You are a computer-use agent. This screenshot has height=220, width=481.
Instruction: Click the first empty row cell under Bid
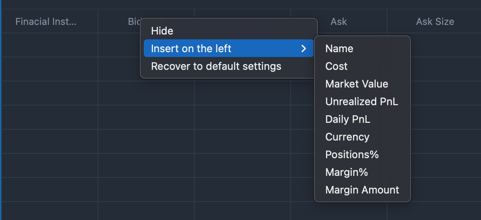coord(119,45)
